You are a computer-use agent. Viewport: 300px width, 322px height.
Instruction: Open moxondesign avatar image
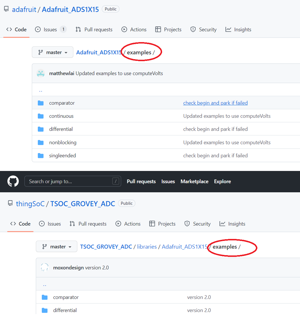[45, 268]
